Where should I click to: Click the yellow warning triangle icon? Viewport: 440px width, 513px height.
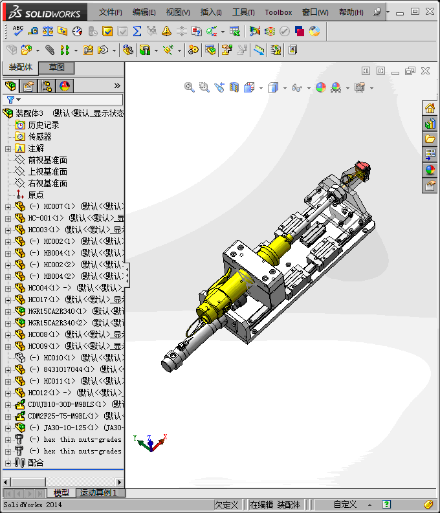[x=166, y=31]
